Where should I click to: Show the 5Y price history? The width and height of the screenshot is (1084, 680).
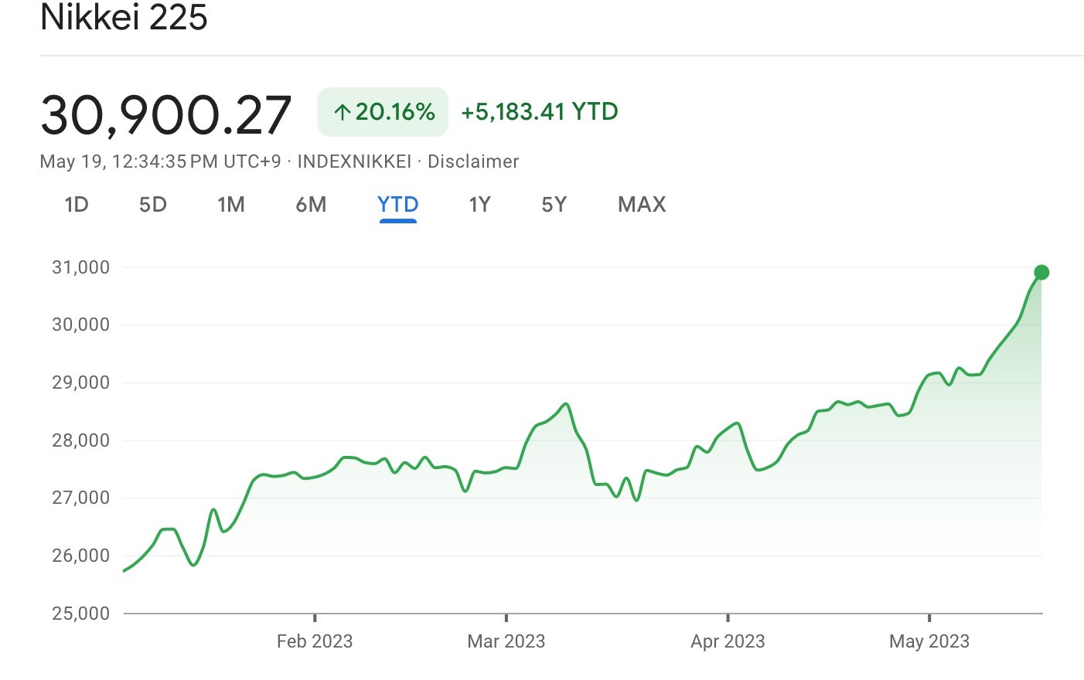554,204
